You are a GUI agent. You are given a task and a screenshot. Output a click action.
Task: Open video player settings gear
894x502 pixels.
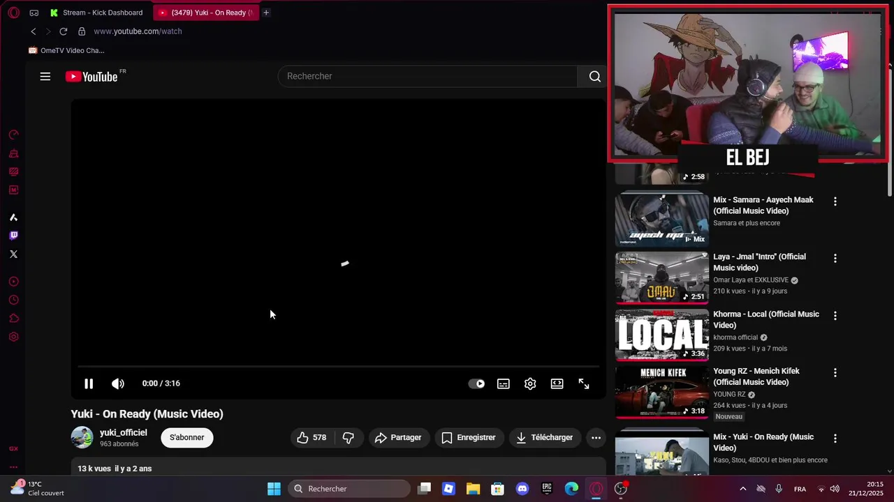530,383
